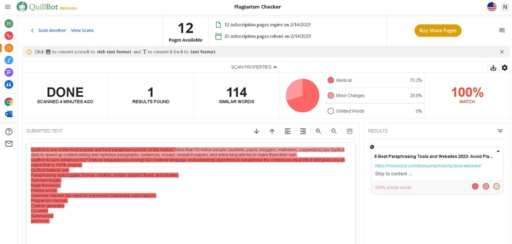The height and width of the screenshot is (244, 512).
Task: Filter the results list
Action: (500, 131)
